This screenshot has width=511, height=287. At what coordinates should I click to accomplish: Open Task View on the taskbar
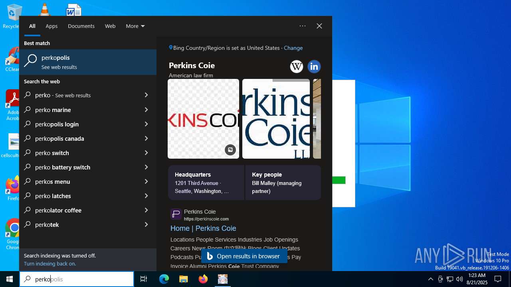point(144,279)
